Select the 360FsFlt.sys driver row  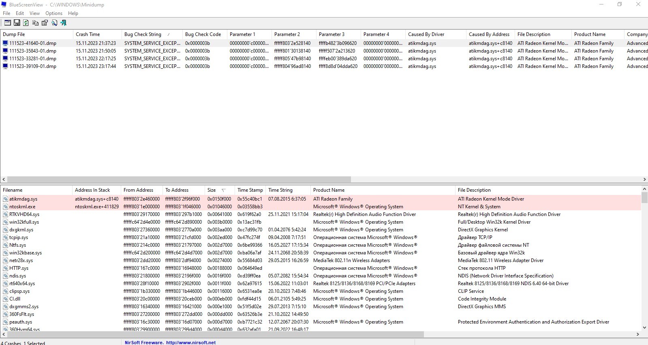[x=321, y=314]
